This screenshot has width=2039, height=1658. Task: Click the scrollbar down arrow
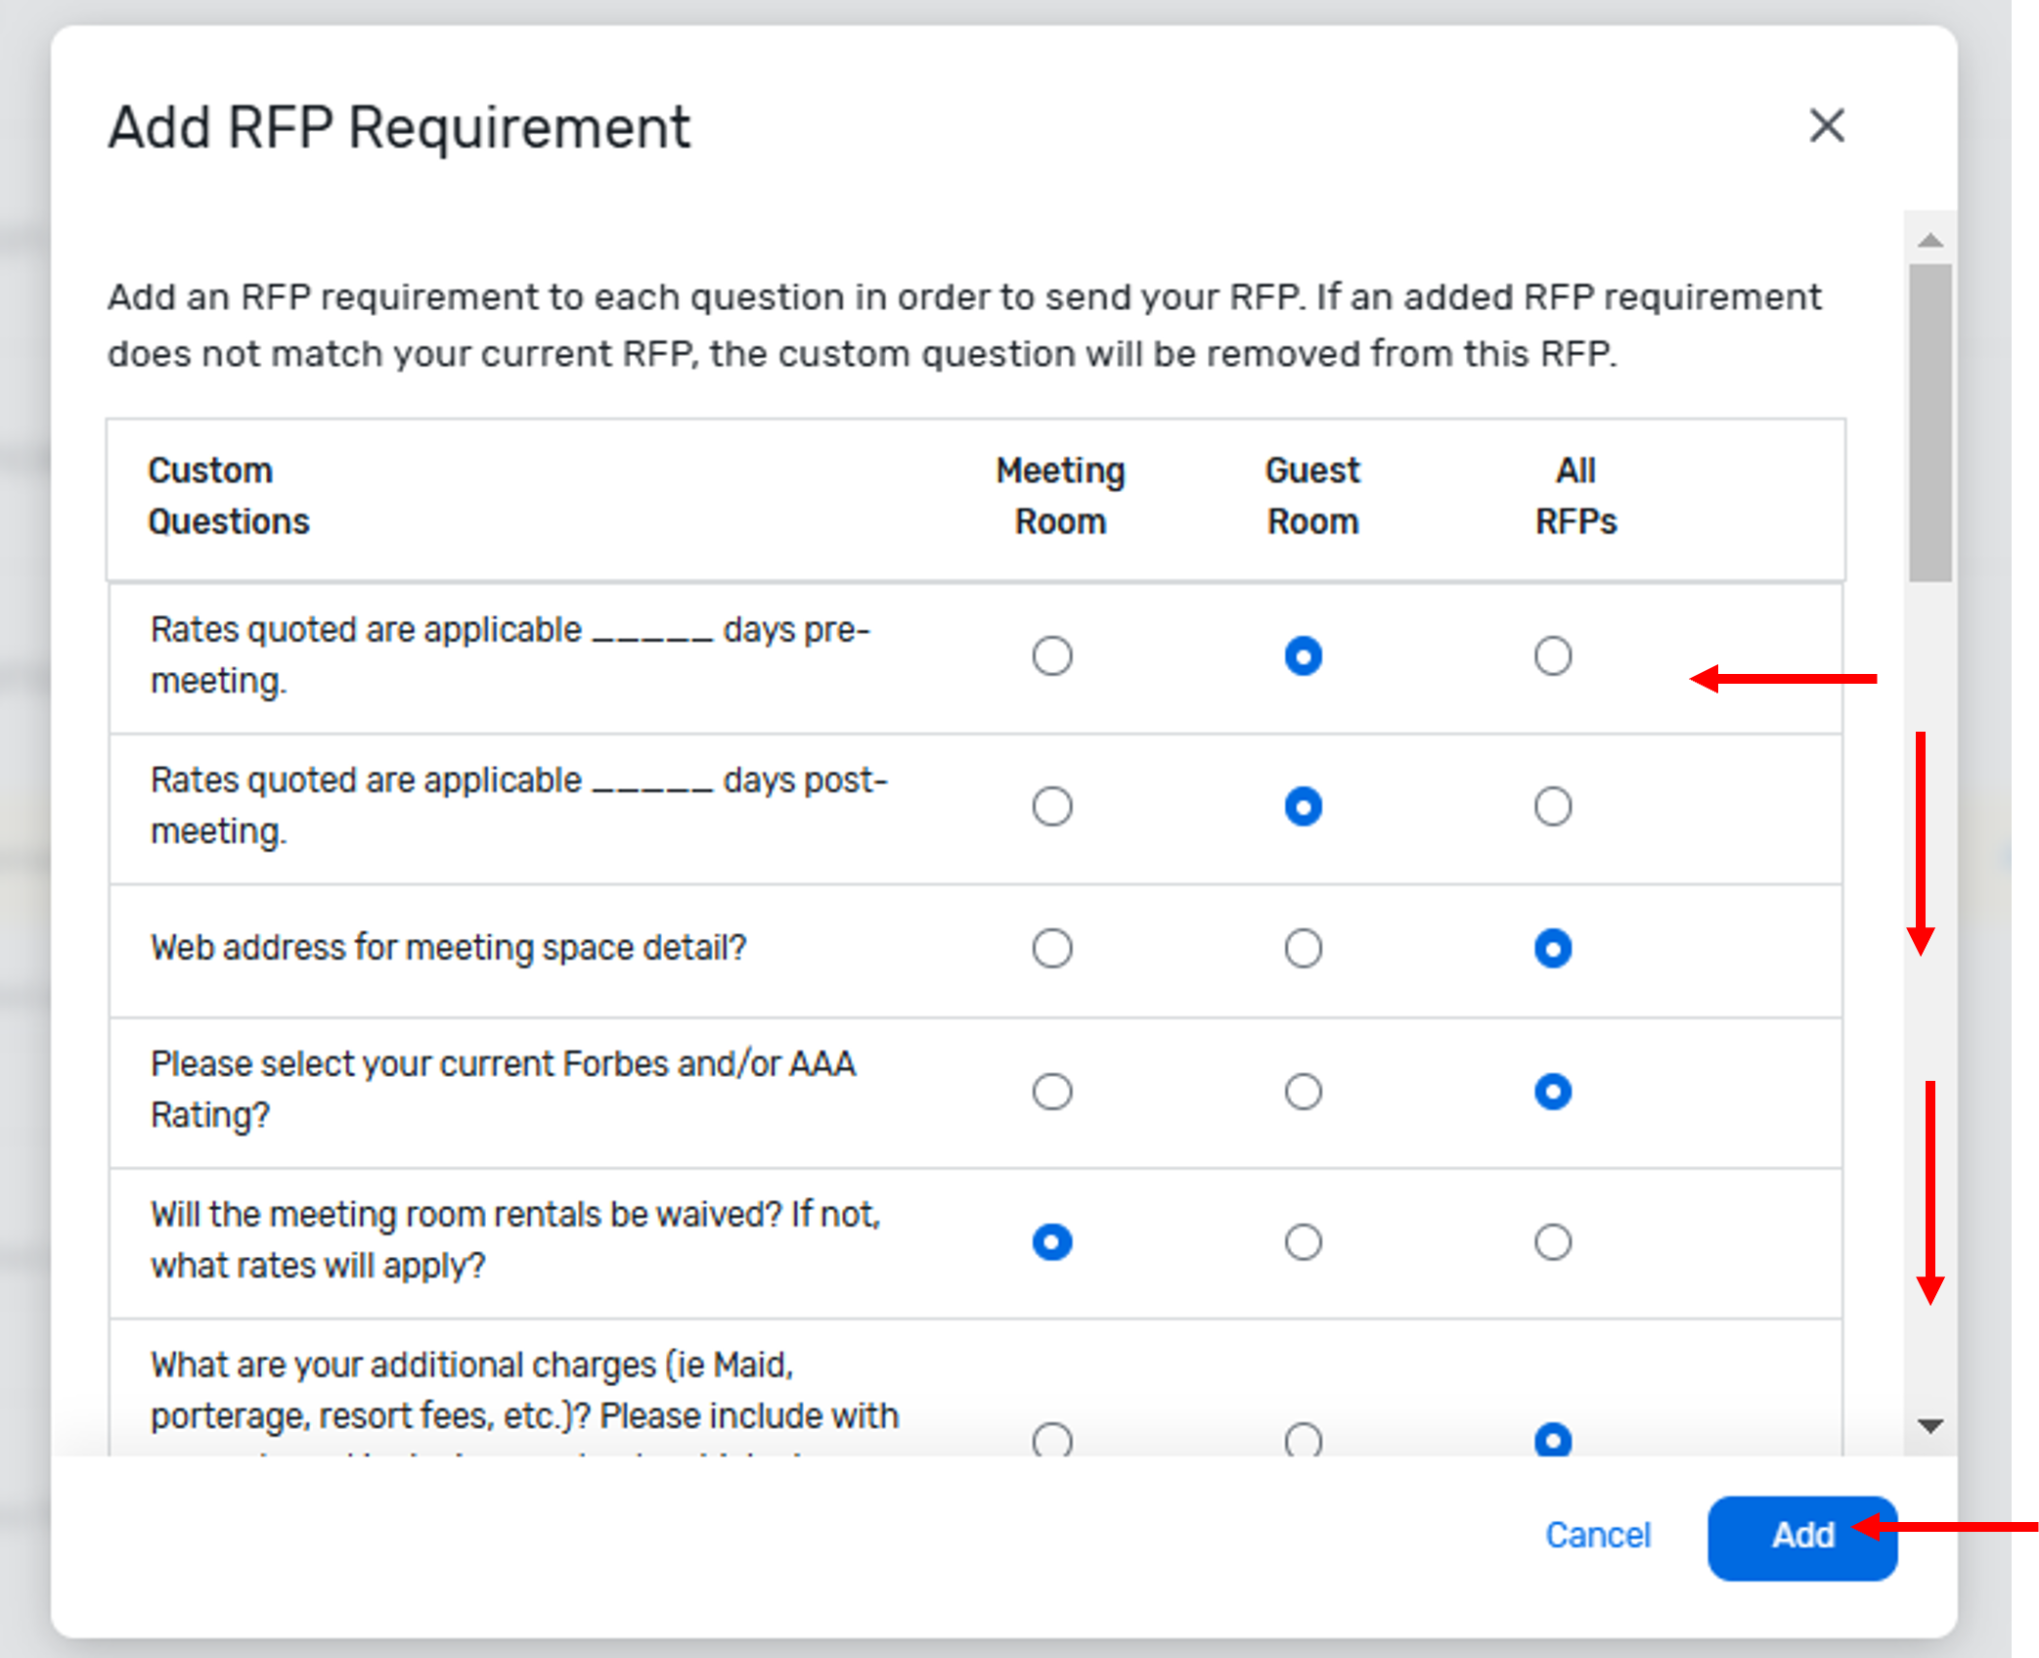pos(1928,1424)
